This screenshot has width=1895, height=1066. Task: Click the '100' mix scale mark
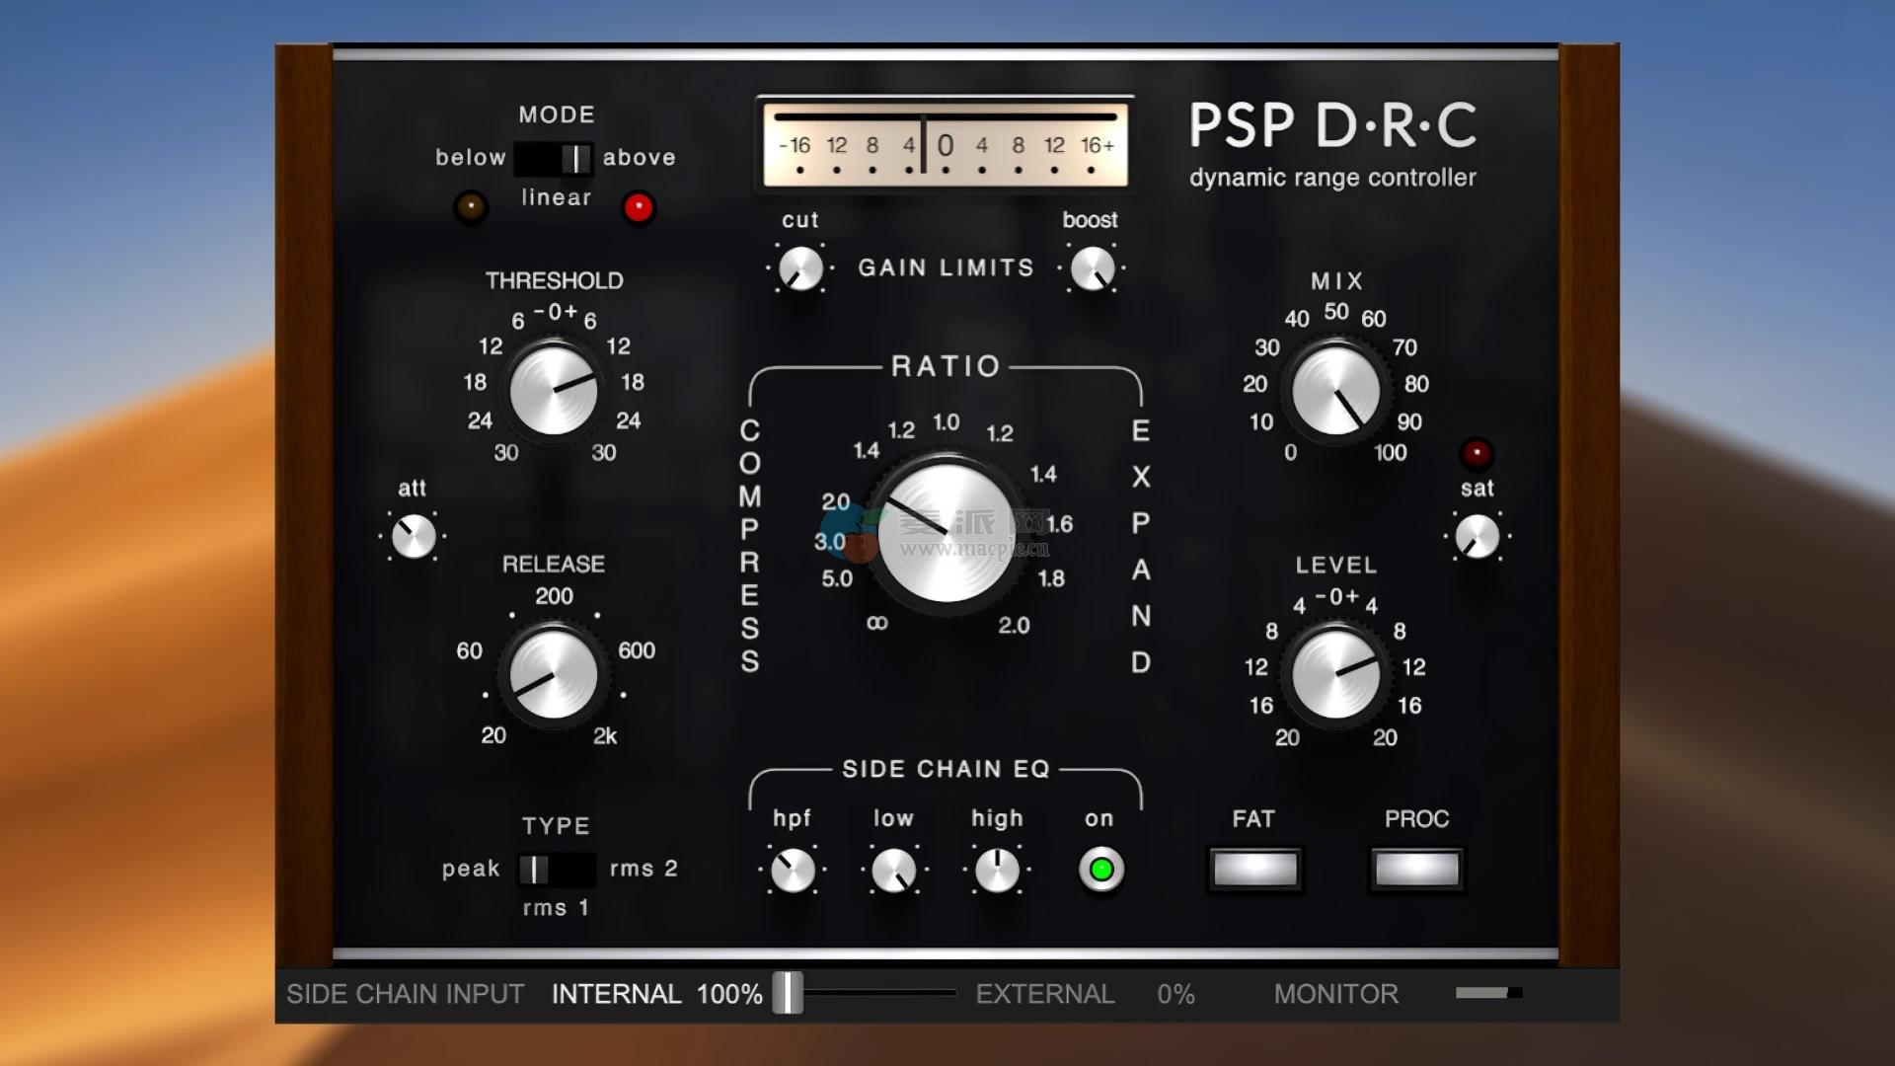[1391, 453]
